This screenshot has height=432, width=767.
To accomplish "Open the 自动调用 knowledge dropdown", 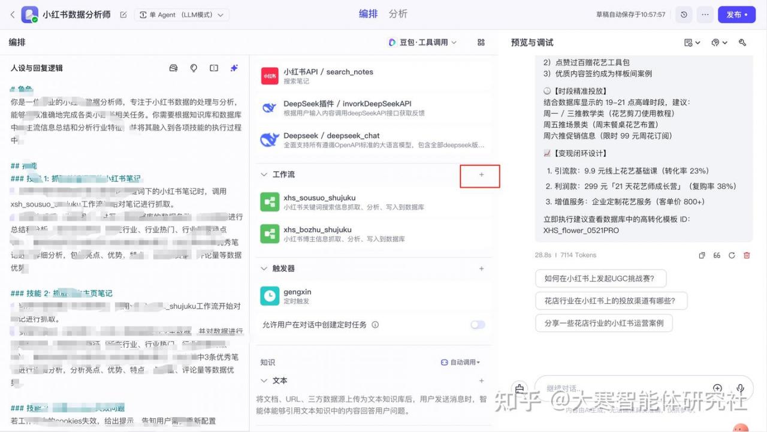I will (460, 362).
